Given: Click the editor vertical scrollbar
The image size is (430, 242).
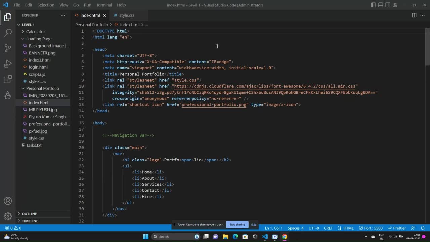Looking at the screenshot, I should pyautogui.click(x=427, y=47).
